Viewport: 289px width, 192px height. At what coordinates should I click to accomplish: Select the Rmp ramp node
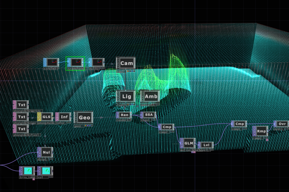tap(260, 131)
